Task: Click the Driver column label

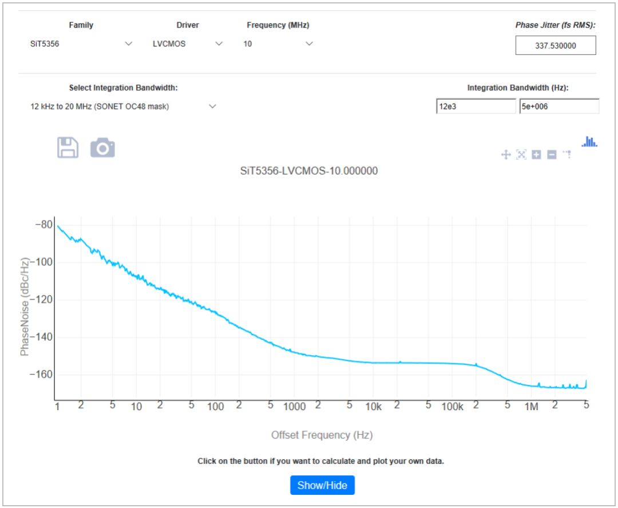Action: [188, 25]
